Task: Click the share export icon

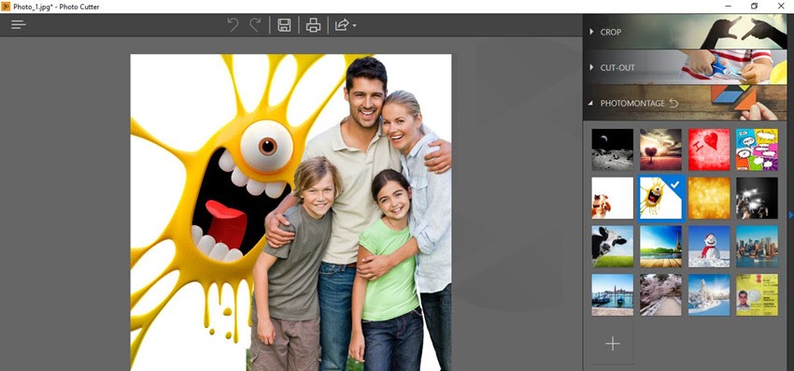Action: (342, 25)
